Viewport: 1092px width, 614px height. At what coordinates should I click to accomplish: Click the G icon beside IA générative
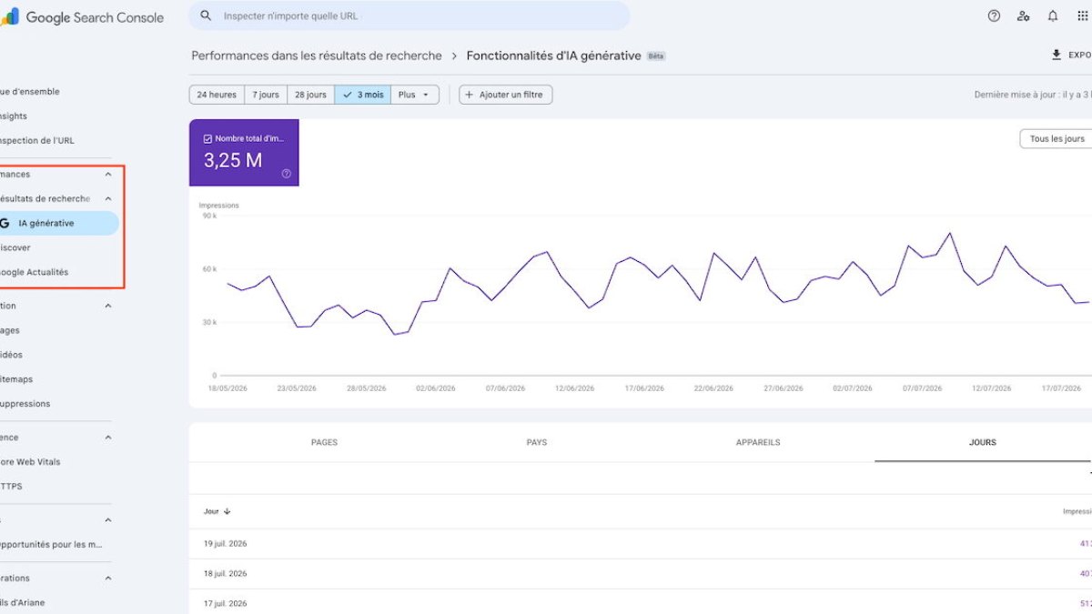tap(5, 223)
